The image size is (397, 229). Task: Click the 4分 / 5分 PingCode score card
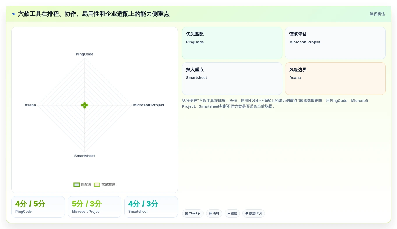point(38,207)
